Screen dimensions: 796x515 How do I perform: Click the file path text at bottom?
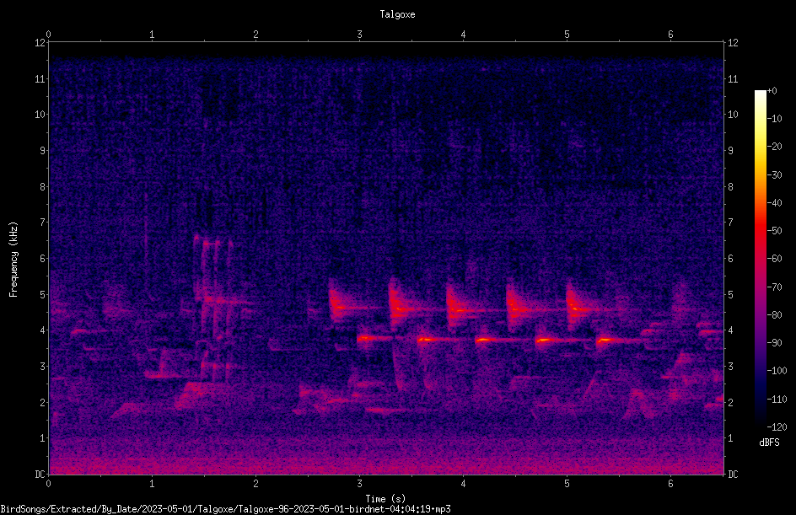(x=225, y=509)
